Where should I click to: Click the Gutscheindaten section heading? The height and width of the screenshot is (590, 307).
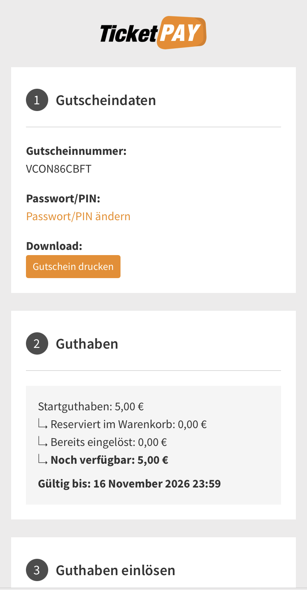click(106, 100)
